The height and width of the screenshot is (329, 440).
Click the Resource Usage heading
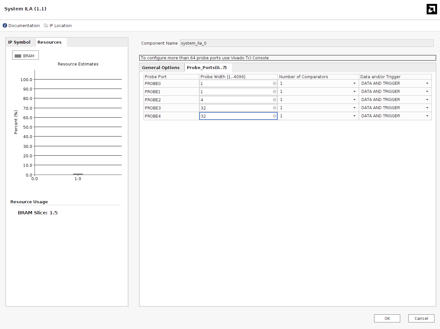coord(29,202)
